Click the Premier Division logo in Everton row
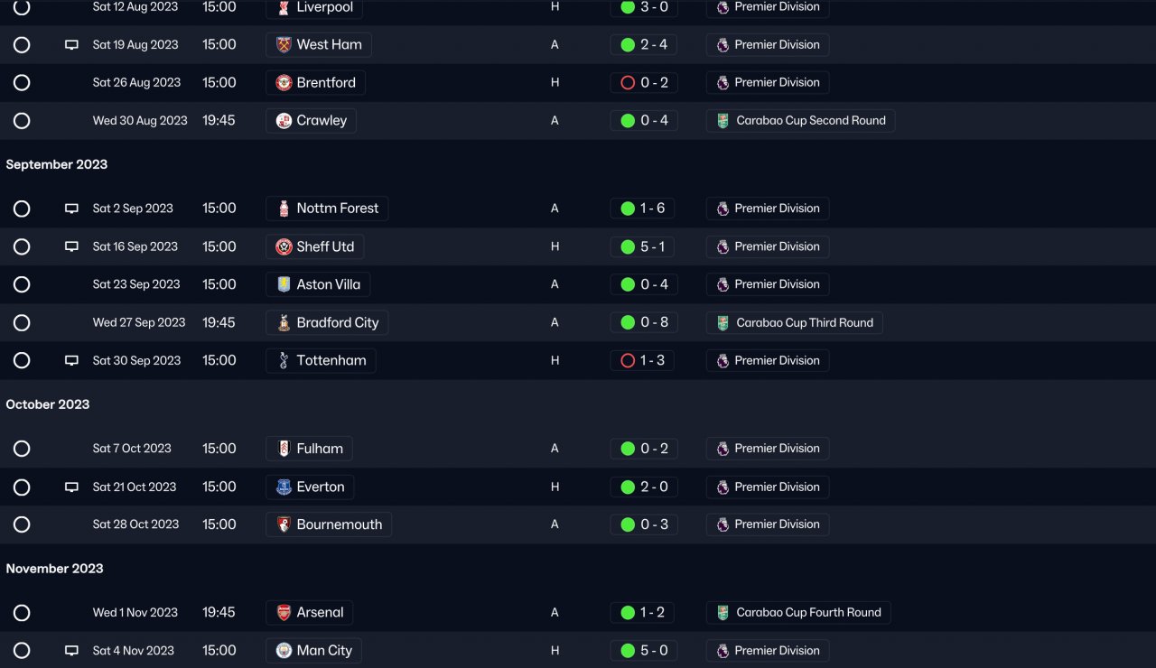 pyautogui.click(x=722, y=487)
